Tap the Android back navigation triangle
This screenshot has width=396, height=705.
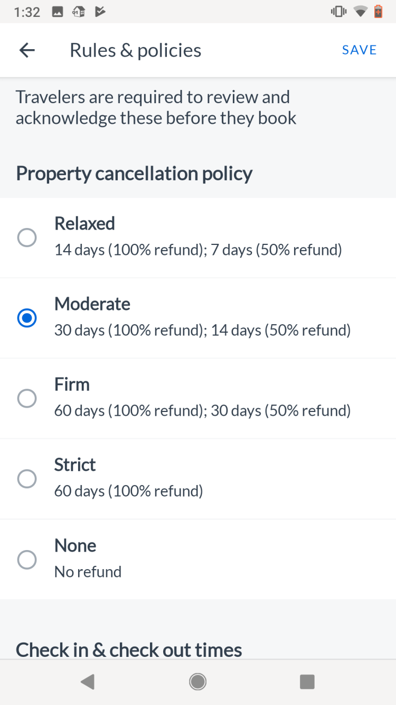(87, 682)
